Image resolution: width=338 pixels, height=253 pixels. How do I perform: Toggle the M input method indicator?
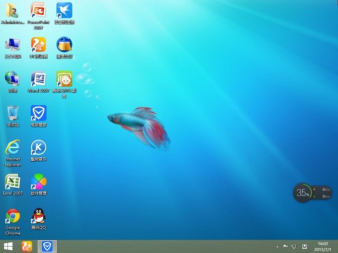[x=304, y=247]
